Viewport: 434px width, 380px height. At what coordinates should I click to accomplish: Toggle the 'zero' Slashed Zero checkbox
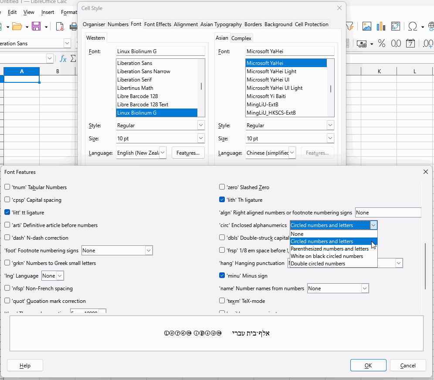pos(222,187)
